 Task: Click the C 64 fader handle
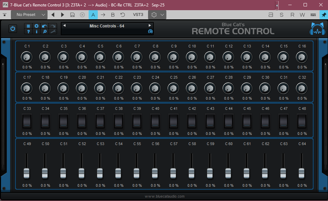tap(302, 174)
